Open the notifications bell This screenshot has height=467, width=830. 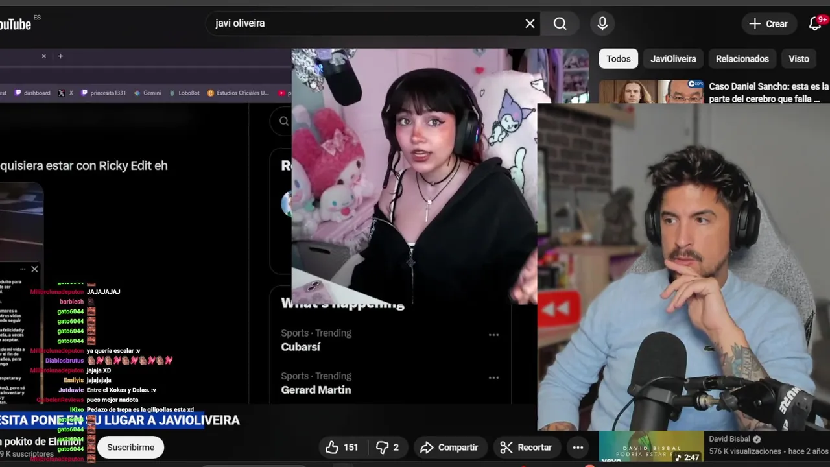pyautogui.click(x=816, y=24)
